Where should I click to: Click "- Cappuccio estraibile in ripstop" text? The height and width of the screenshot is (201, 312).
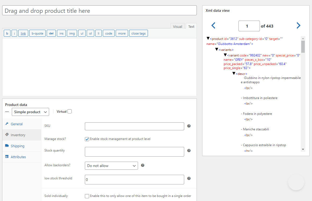point(263,145)
